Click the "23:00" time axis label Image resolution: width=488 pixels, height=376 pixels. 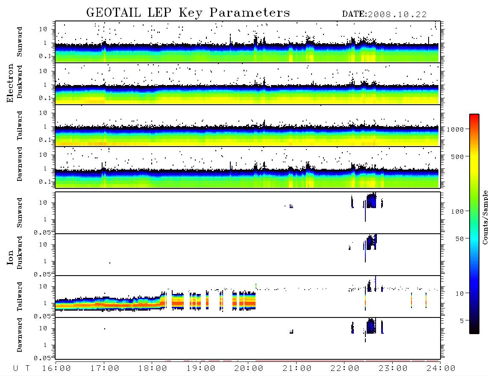[394, 369]
